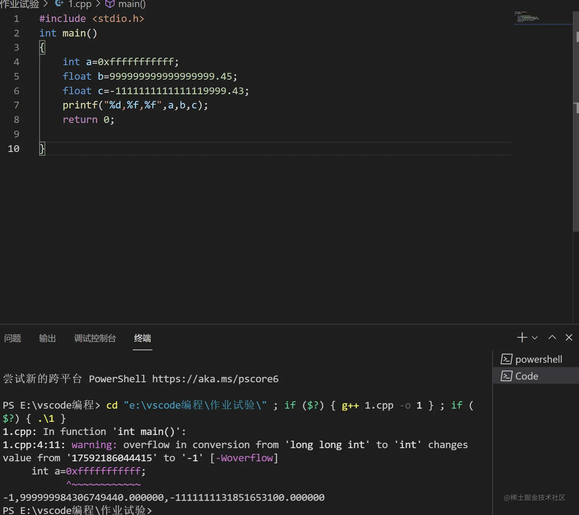Click the 'float b=999999999999999999.45;' line
Screen dimensions: 579x515
[150, 76]
